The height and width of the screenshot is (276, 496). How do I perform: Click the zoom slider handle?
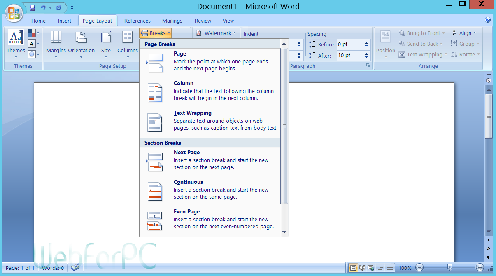point(449,268)
